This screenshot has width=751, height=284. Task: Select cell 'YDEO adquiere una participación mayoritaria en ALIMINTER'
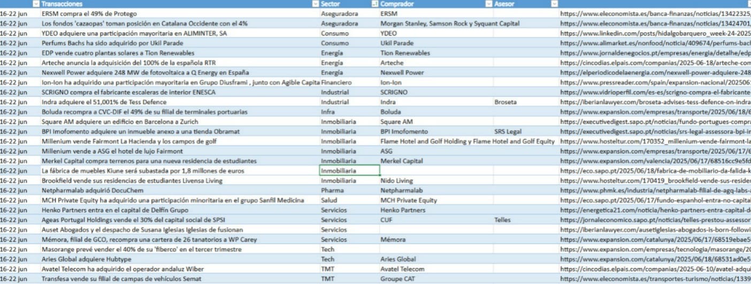[180, 33]
